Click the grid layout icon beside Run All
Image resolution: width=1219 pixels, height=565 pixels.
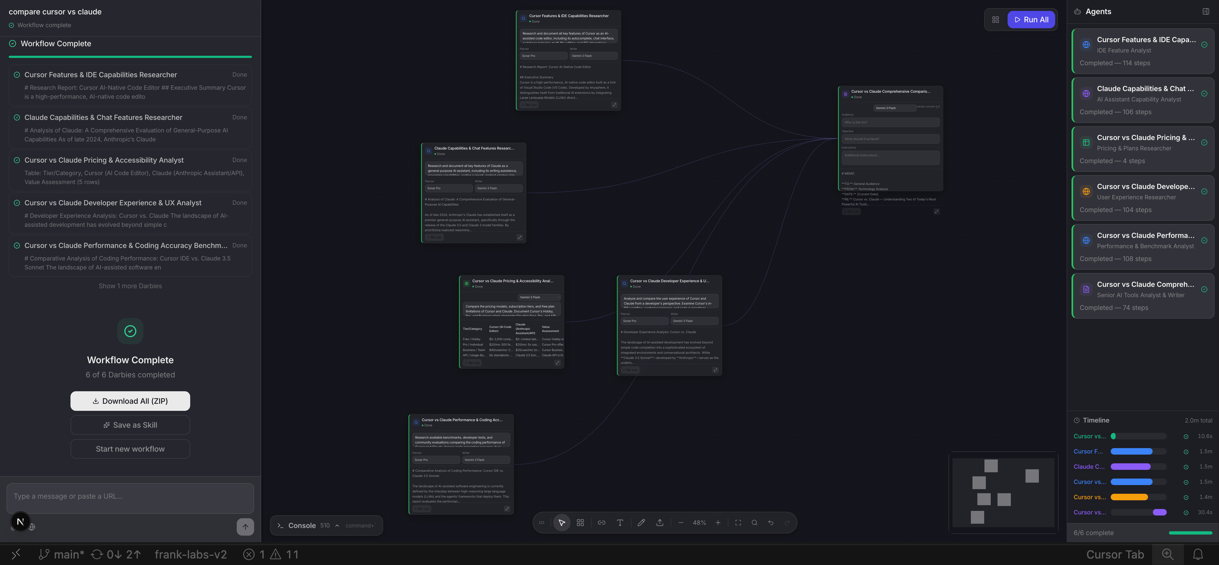pyautogui.click(x=996, y=19)
